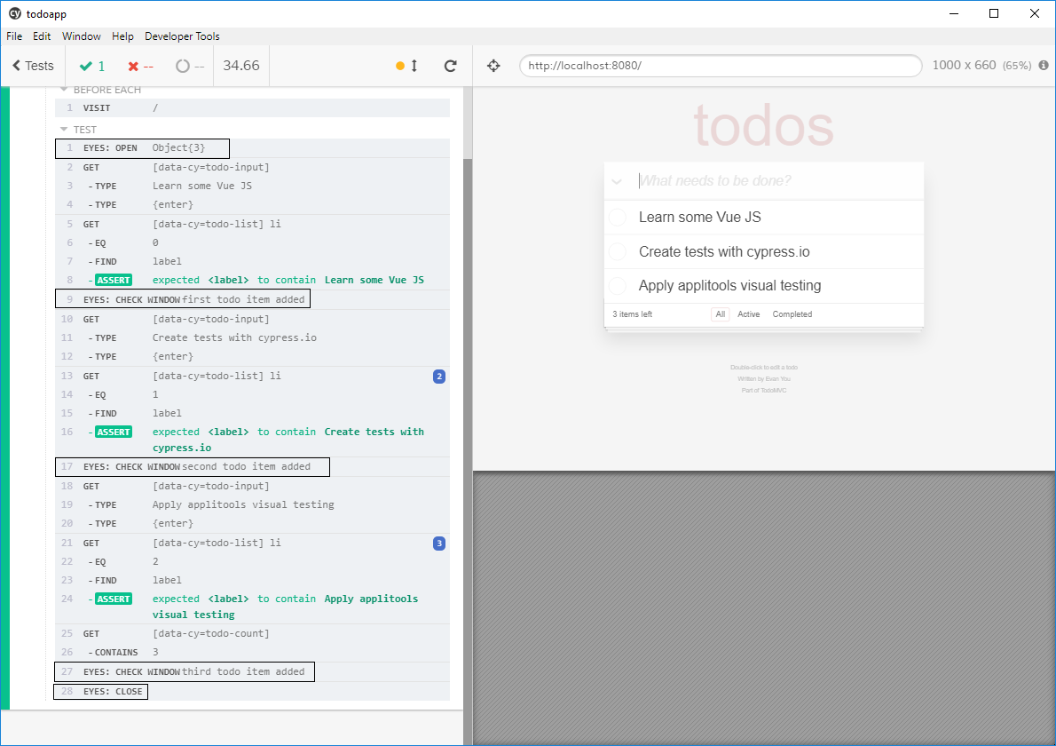
Task: Click the localhost:8080 URL field
Action: (720, 66)
